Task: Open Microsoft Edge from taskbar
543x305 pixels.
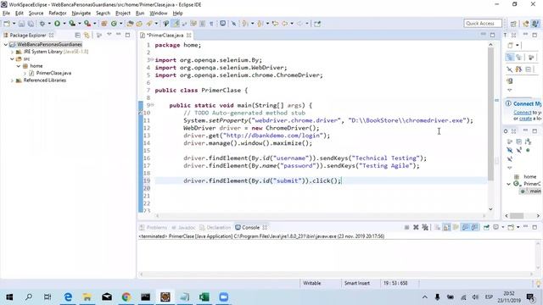Action: pos(68,297)
